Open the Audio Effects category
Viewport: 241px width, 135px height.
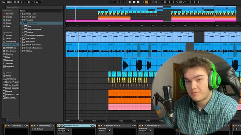pos(11,45)
